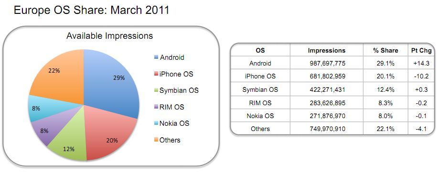Click the purple RIM OS legend swatch

click(x=156, y=107)
